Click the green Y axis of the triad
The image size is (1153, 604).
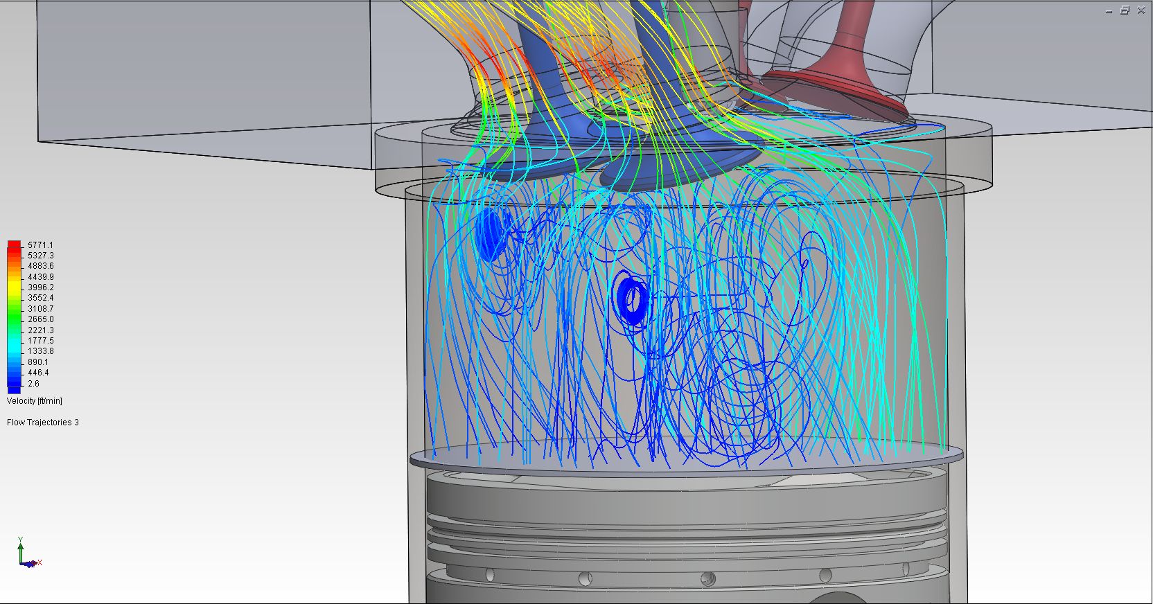[21, 551]
